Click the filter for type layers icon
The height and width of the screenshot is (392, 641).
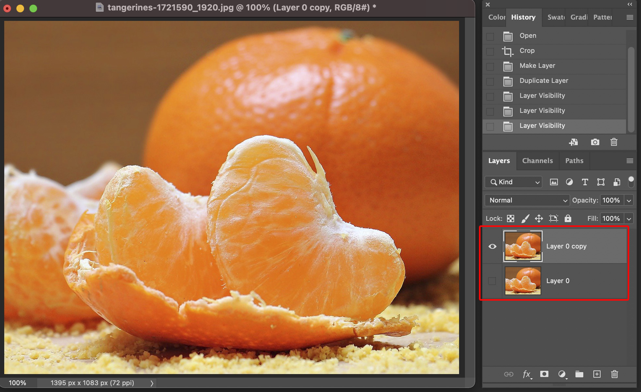point(585,182)
